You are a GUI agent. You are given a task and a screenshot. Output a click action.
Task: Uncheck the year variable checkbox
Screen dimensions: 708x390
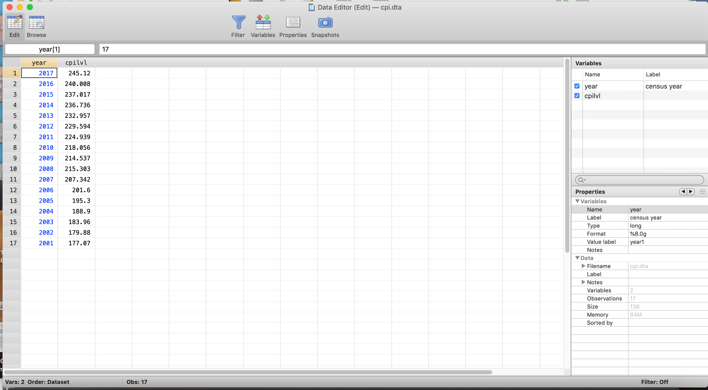[577, 86]
